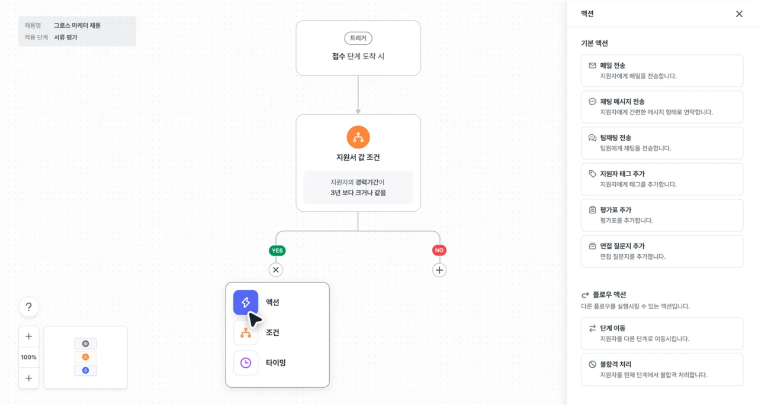This screenshot has width=758, height=405.
Task: Click the prohibition icon for 불합격 처리
Action: 592,364
